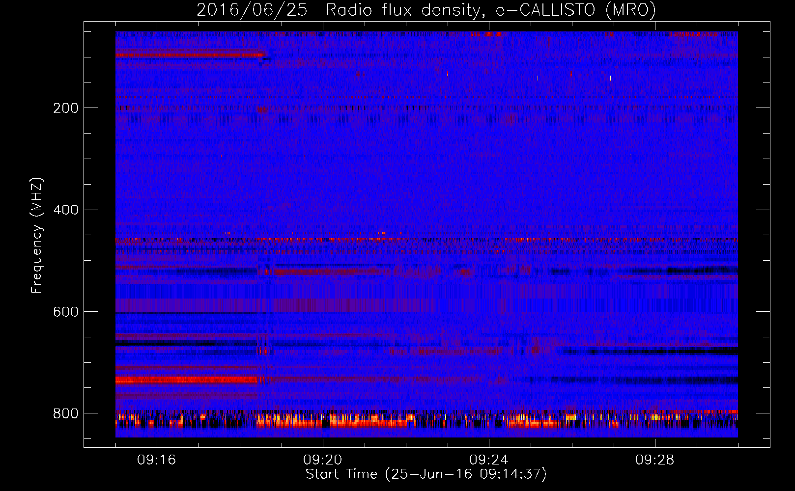The image size is (795, 491).
Task: Click the 400 frequency tick label
Action: (66, 210)
